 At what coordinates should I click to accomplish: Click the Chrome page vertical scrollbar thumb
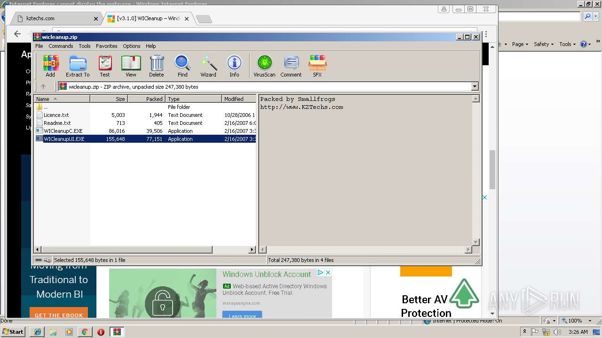point(492,169)
